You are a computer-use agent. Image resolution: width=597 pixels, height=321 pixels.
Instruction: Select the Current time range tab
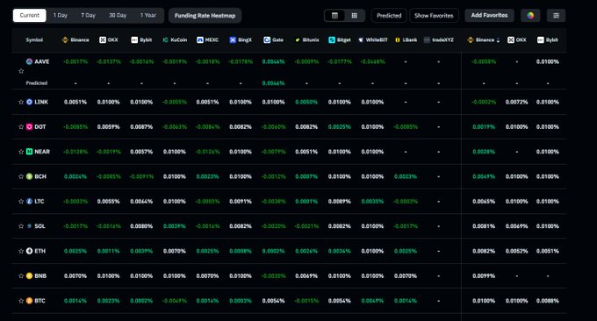29,16
